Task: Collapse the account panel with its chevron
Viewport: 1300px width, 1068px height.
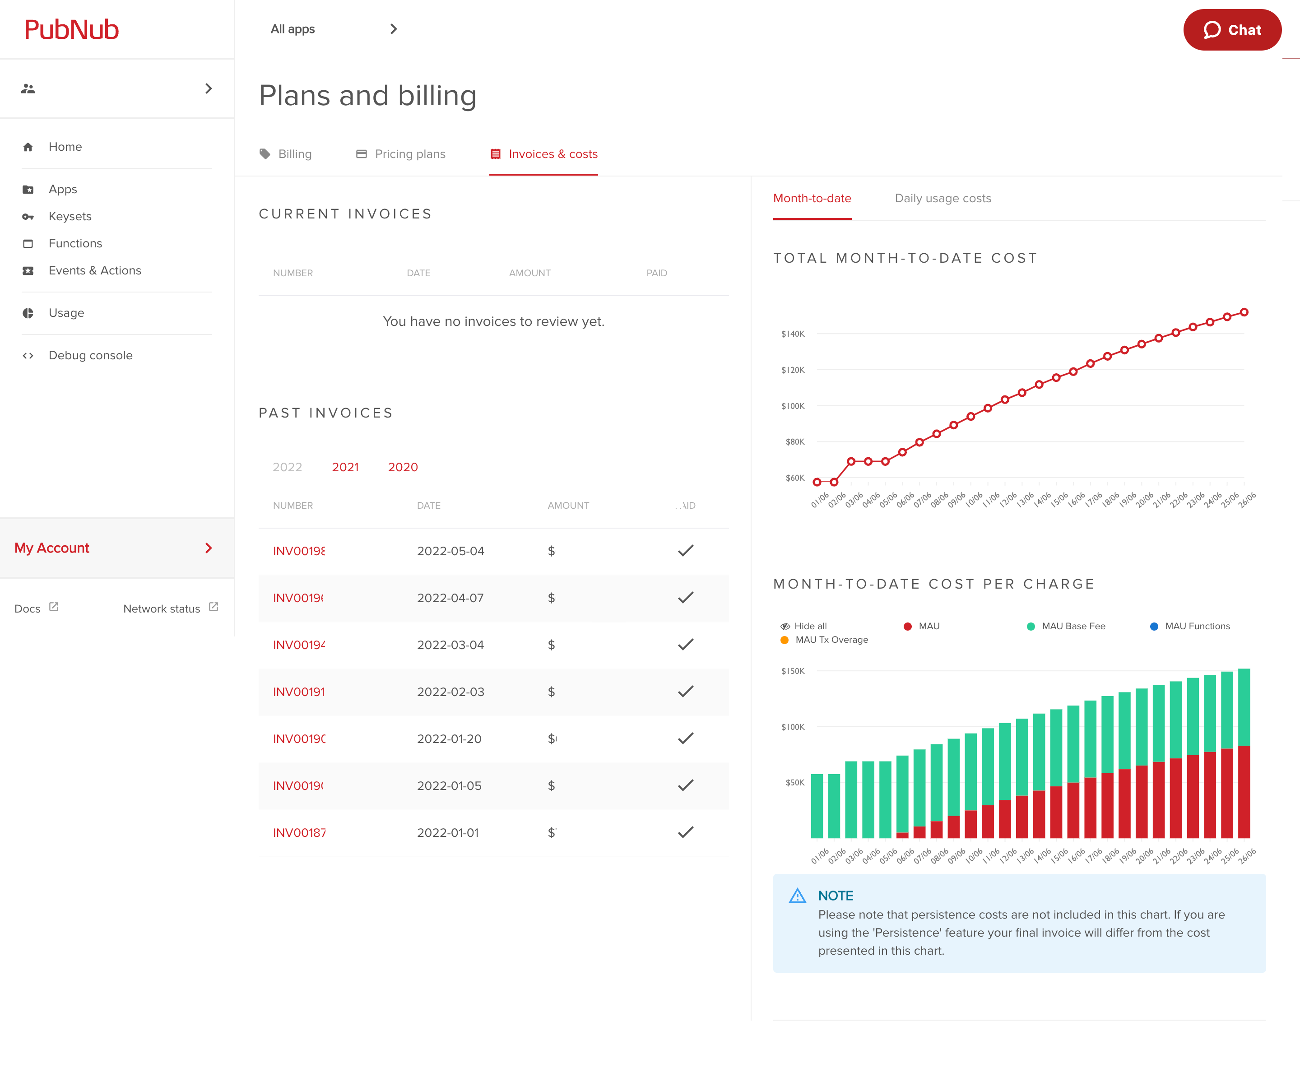Action: pyautogui.click(x=208, y=548)
